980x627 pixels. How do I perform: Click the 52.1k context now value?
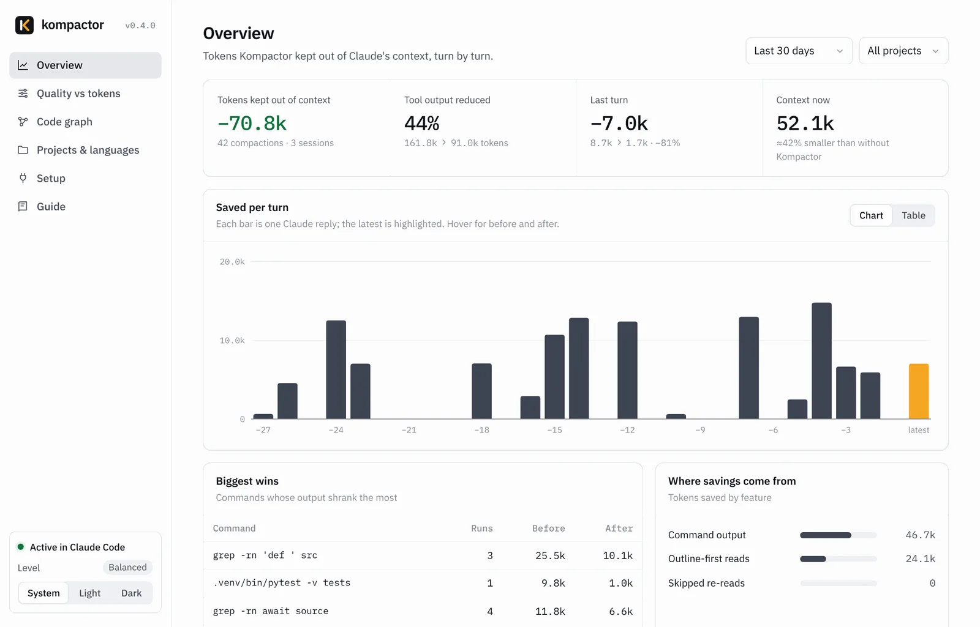(805, 124)
